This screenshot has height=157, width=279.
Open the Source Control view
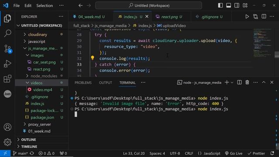[x=7, y=48]
